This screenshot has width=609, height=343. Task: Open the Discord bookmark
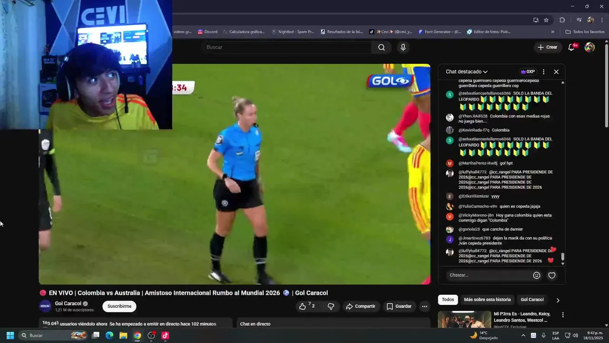(207, 32)
